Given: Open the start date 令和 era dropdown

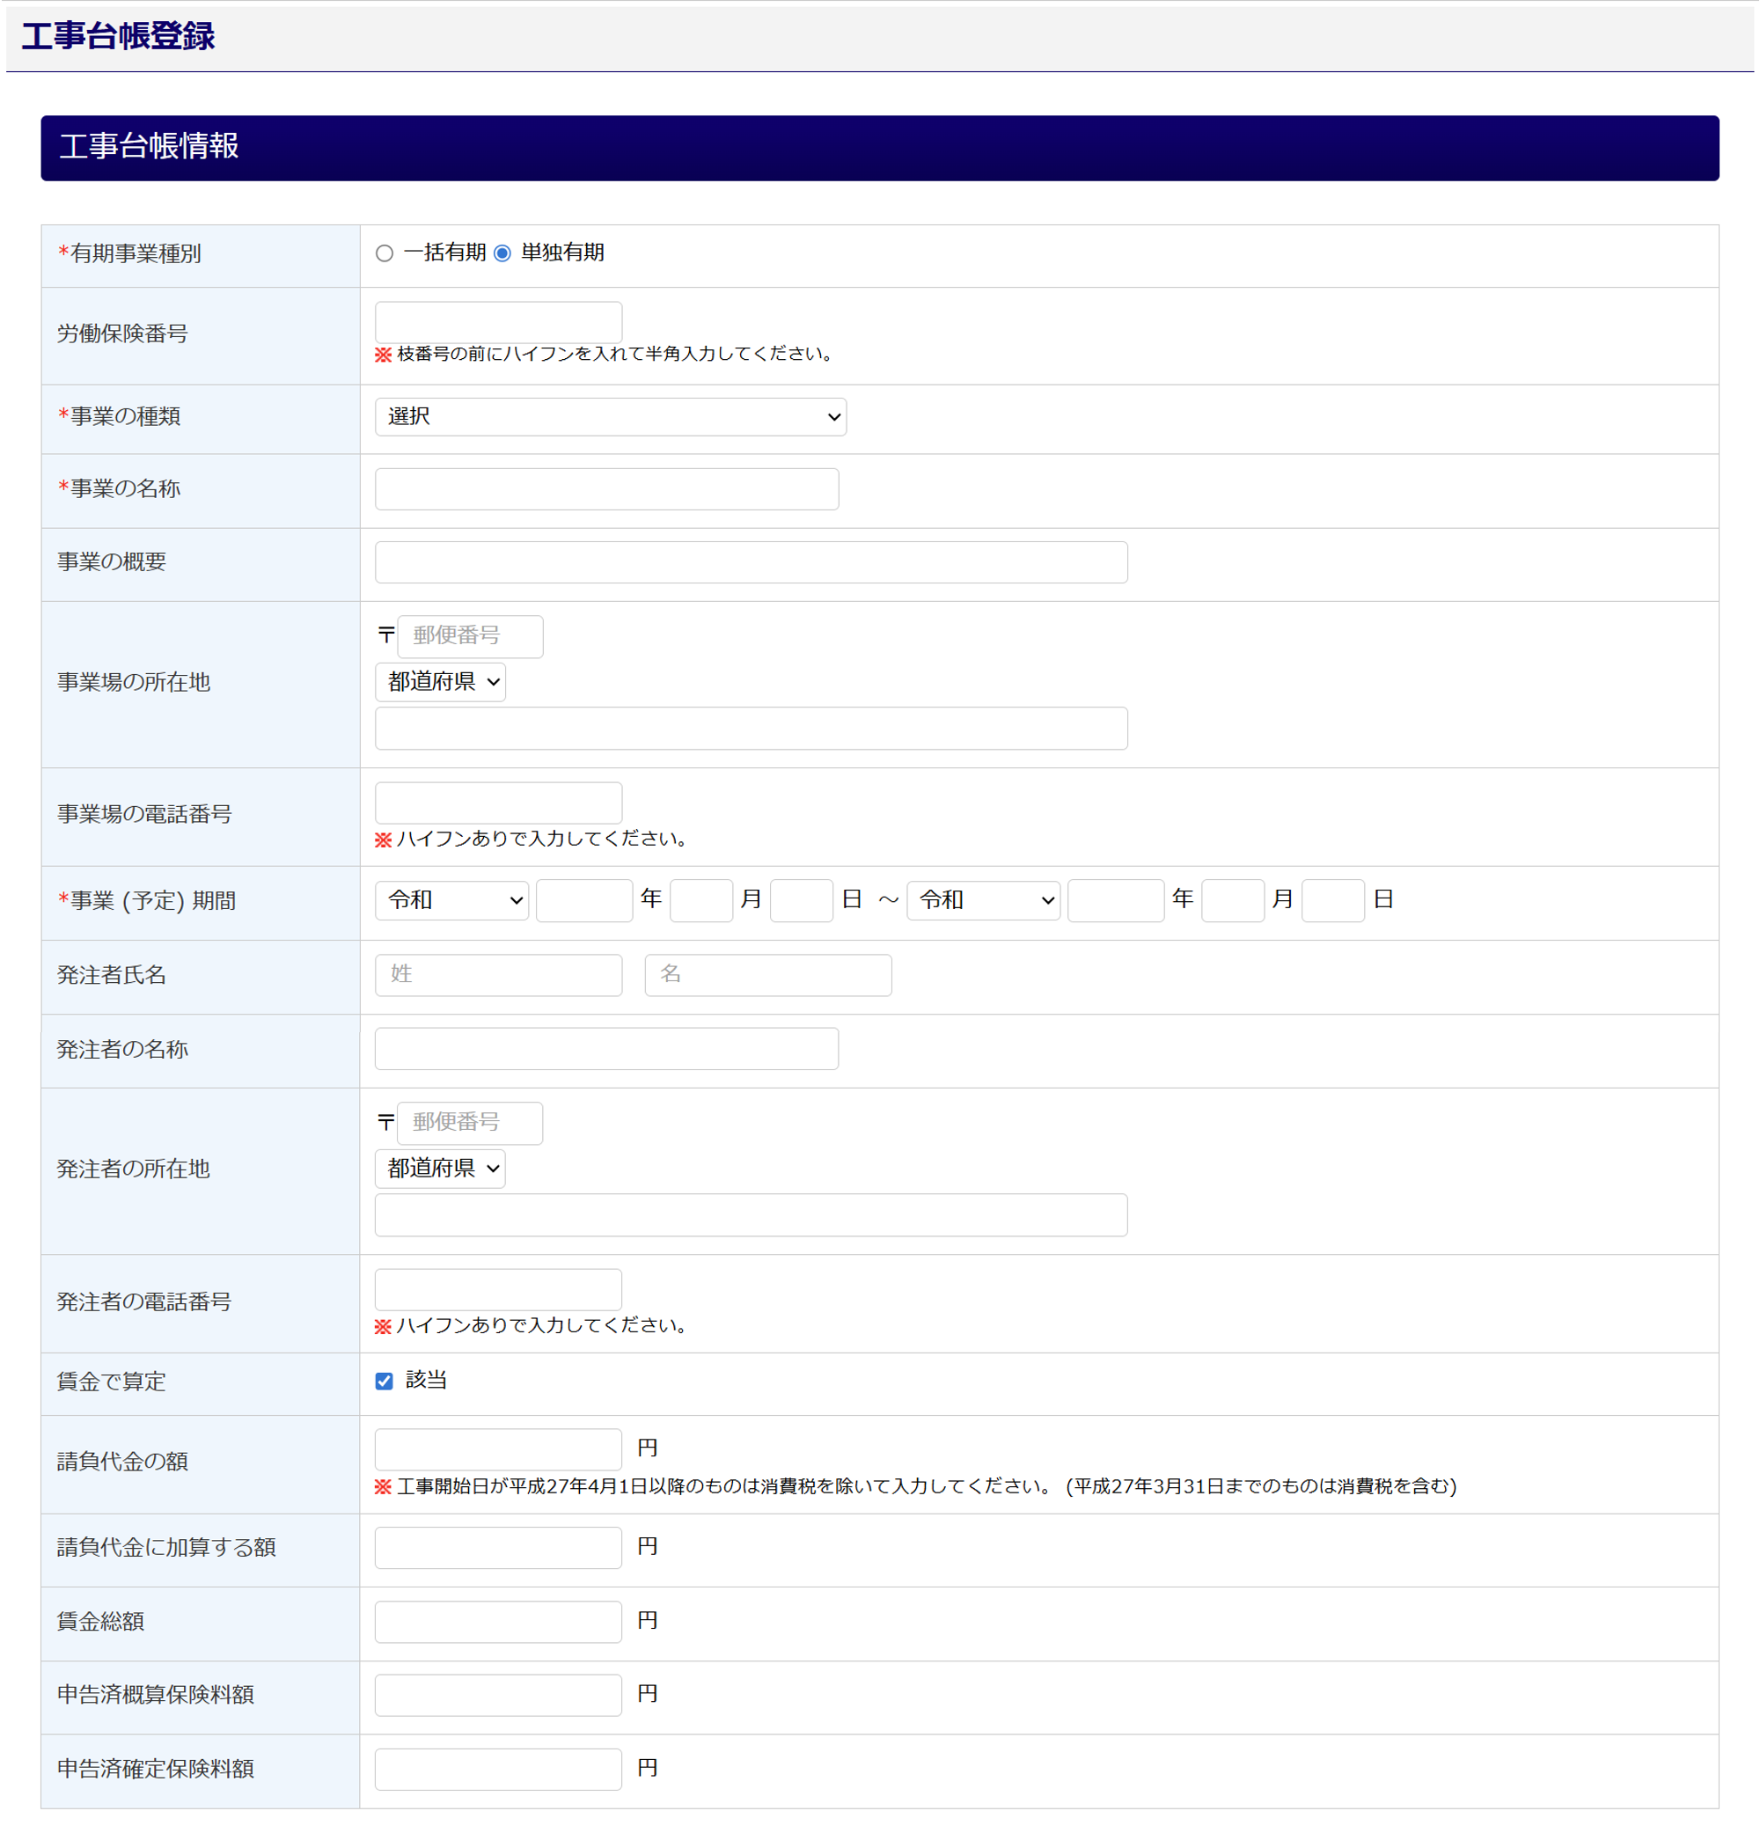Looking at the screenshot, I should [x=451, y=900].
